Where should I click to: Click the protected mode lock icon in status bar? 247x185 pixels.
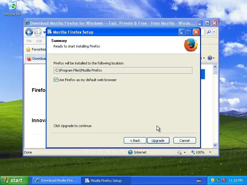coord(180,152)
